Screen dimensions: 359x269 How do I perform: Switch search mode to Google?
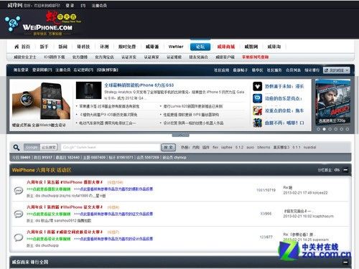tap(32, 147)
